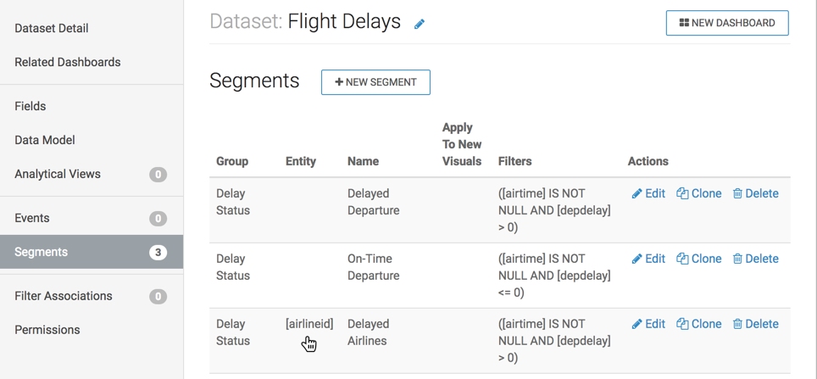
Task: Delete the On-Time Departure segment
Action: point(755,259)
